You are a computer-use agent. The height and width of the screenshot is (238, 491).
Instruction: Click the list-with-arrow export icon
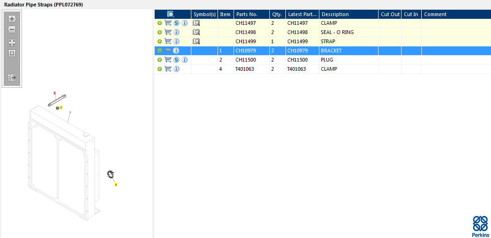click(x=12, y=78)
